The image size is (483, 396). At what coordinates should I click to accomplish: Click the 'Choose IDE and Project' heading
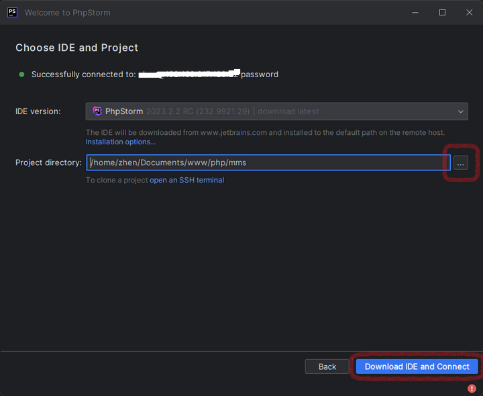76,48
